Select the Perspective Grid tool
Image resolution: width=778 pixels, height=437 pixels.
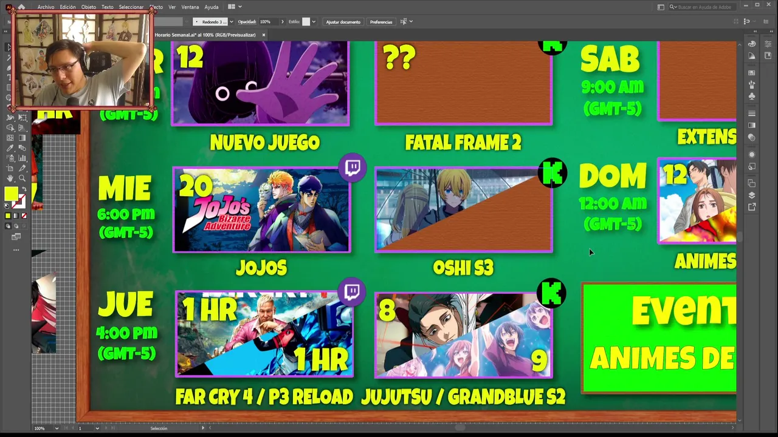pyautogui.click(x=22, y=128)
